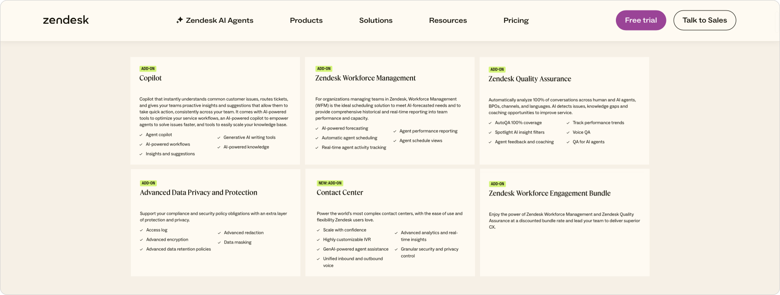This screenshot has width=780, height=295.
Task: Click checkmark beside GenAI-powered agent assistance
Action: (318, 249)
